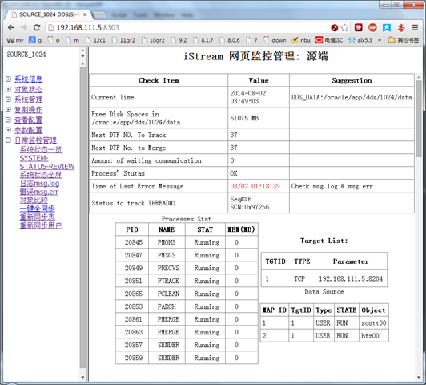Expand the 对象状态 tree node

(8, 89)
